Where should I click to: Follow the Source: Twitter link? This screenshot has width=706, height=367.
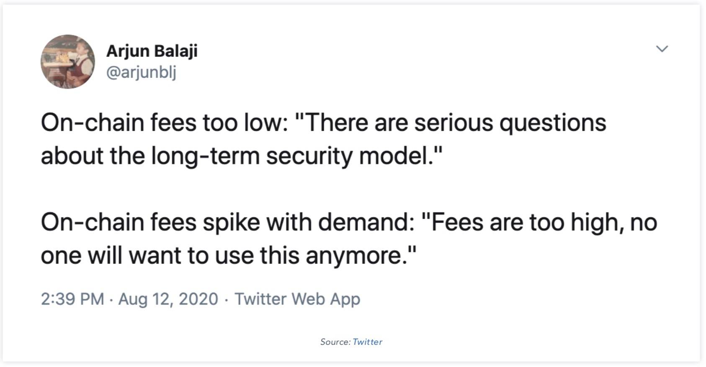(367, 342)
